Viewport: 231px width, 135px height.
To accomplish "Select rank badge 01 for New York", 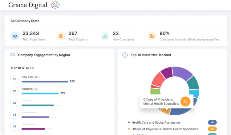I will pyautogui.click(x=14, y=79).
